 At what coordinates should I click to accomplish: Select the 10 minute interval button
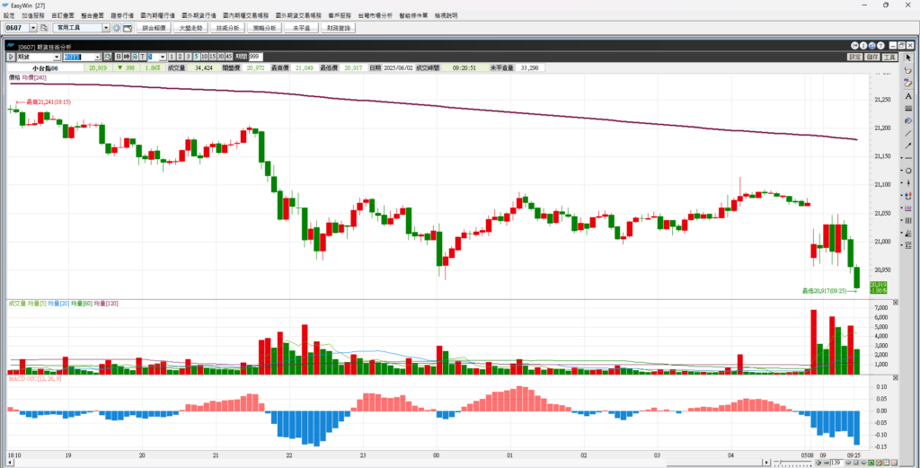(204, 57)
